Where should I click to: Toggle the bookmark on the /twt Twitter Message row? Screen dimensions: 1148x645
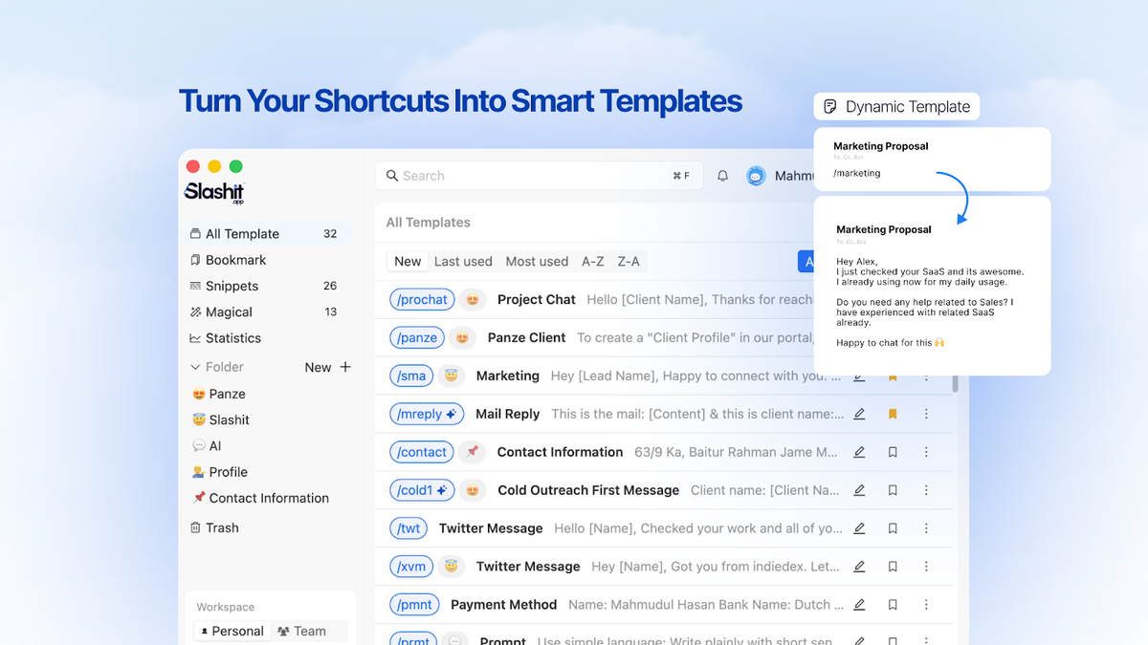pos(893,527)
